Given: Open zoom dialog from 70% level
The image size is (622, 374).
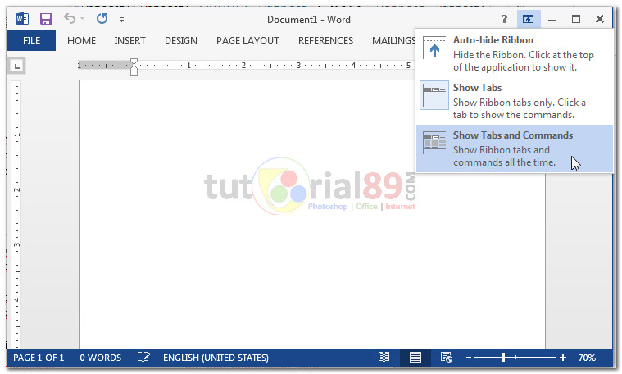Looking at the screenshot, I should tap(587, 358).
